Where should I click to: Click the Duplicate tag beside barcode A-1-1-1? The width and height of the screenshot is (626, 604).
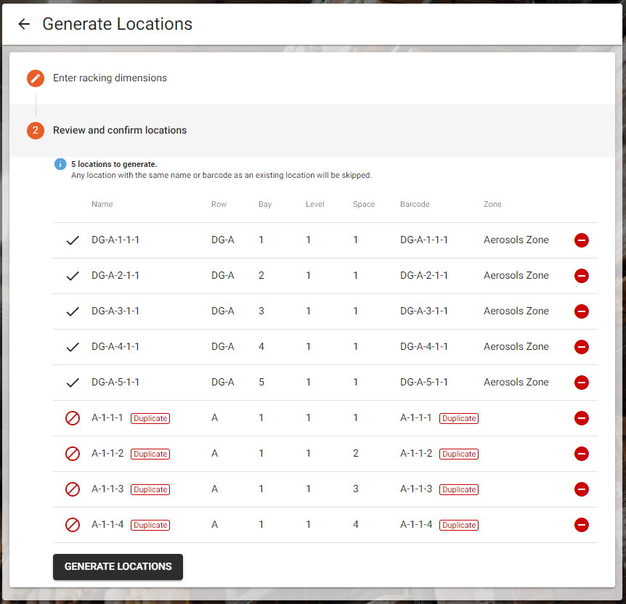click(459, 418)
